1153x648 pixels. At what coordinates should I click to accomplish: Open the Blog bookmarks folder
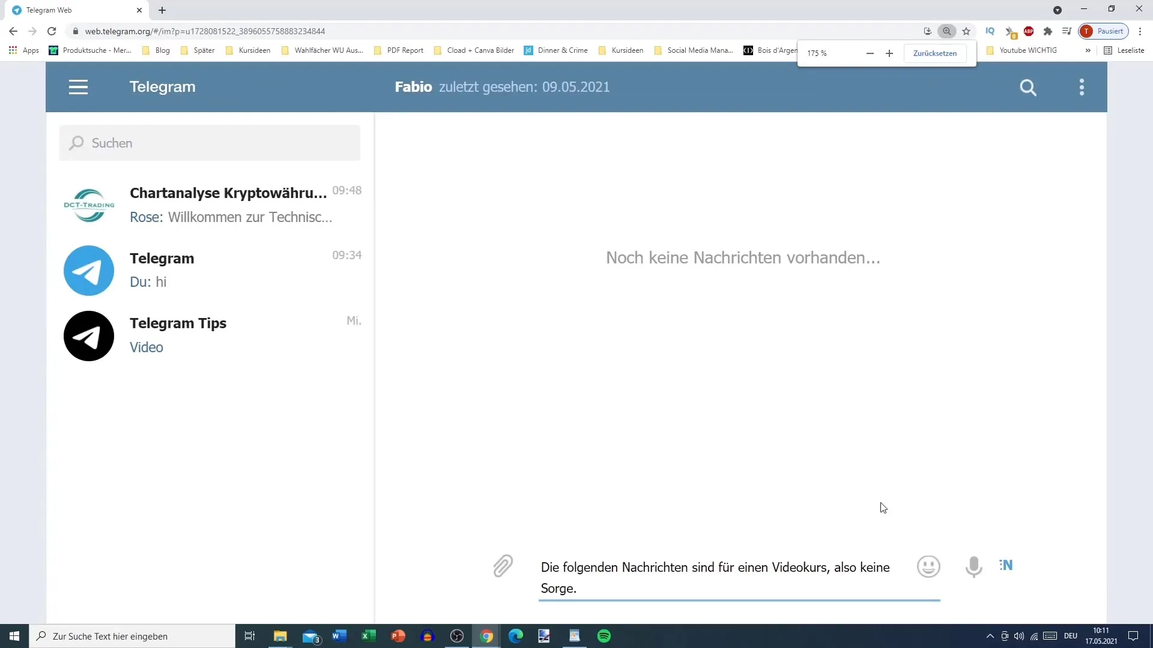coord(156,50)
